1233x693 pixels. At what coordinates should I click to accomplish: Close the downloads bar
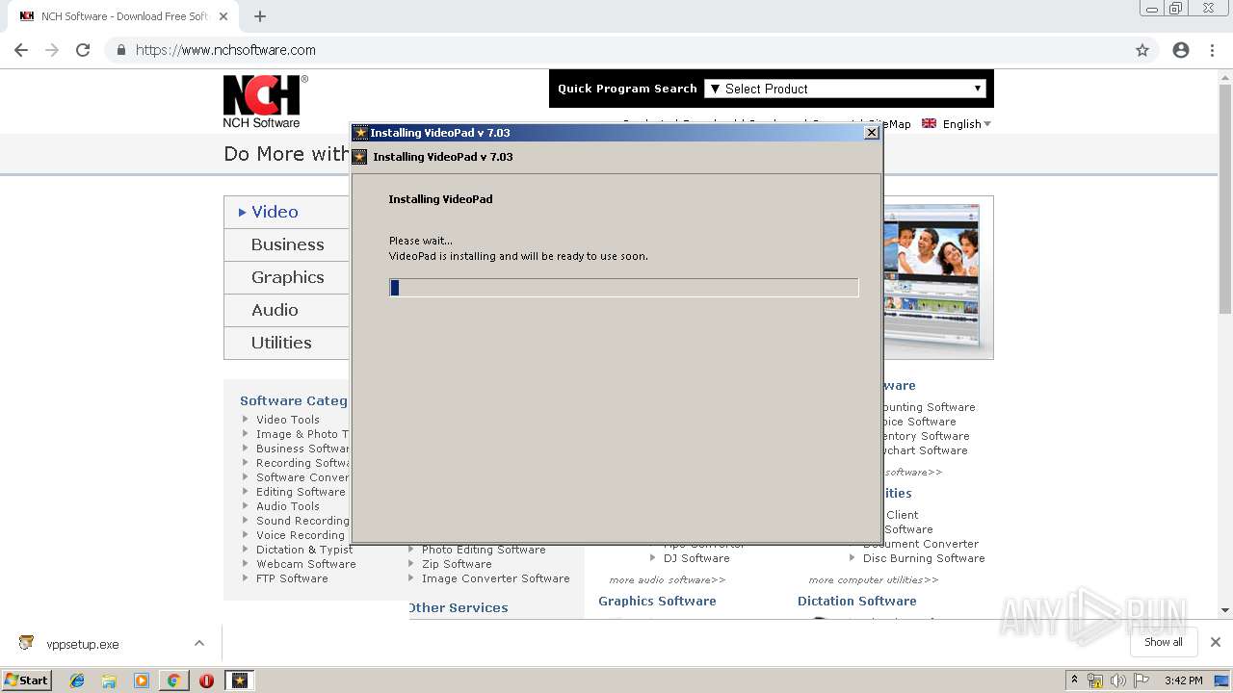[1216, 642]
